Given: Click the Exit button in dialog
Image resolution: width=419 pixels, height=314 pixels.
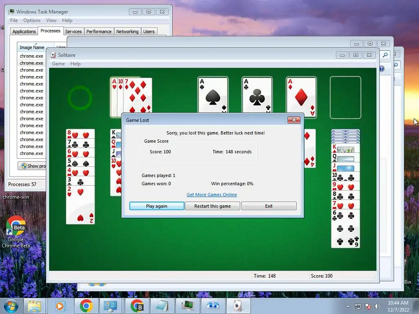Looking at the screenshot, I should click(x=269, y=206).
